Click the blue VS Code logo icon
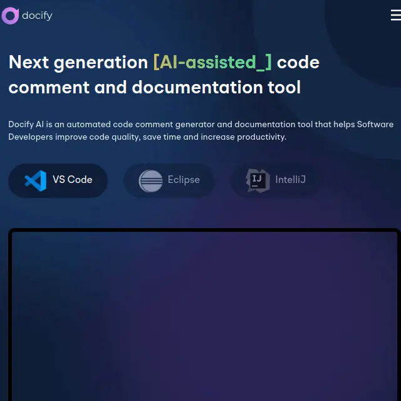Image resolution: width=401 pixels, height=401 pixels. click(x=35, y=180)
